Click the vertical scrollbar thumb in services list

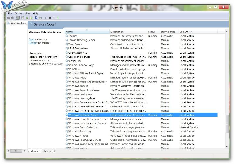click(x=227, y=124)
